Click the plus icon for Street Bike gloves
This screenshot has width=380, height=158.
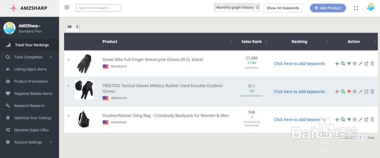[x=337, y=64]
